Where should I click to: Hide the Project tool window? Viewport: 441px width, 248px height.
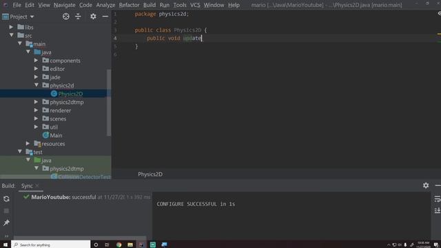point(105,17)
